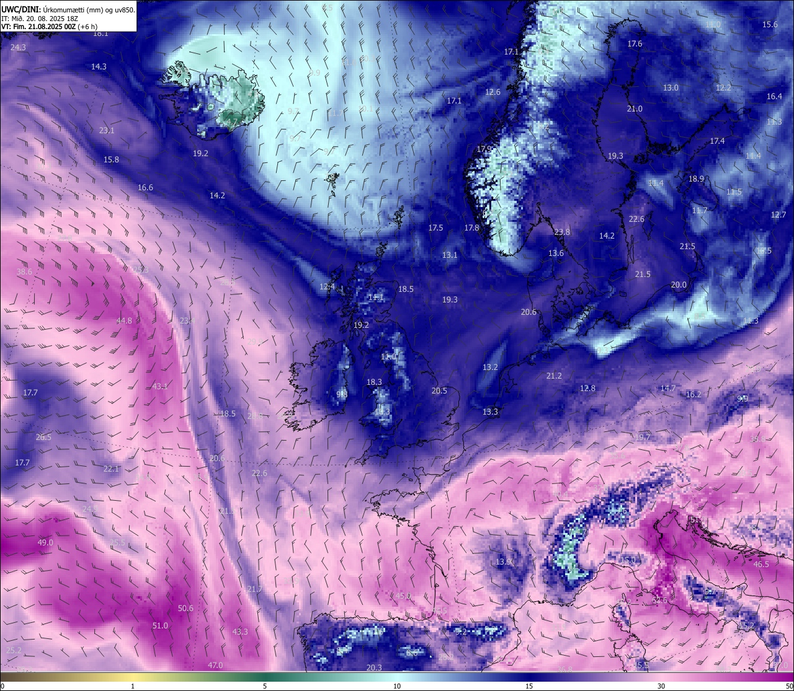Click the 49.0 value label
The image size is (794, 691).
point(45,542)
